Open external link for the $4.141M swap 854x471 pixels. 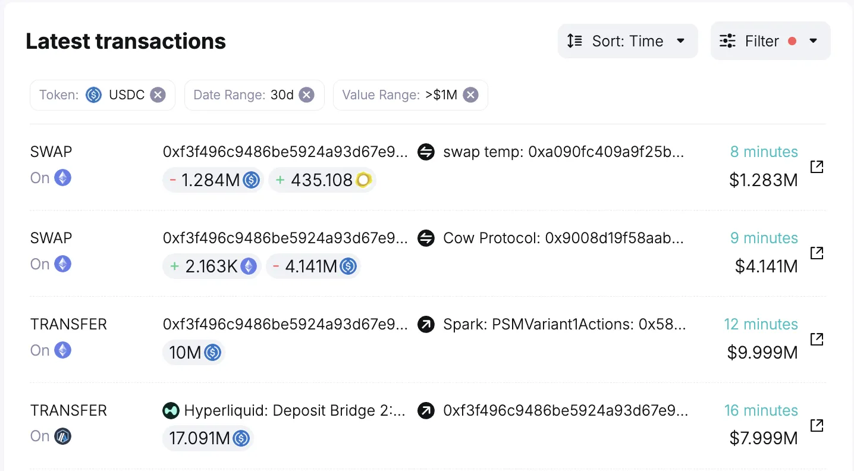pos(817,253)
